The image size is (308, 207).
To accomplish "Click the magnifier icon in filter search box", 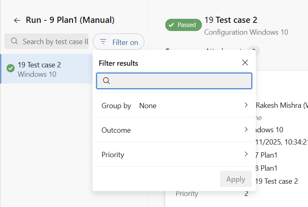I will coord(106,81).
